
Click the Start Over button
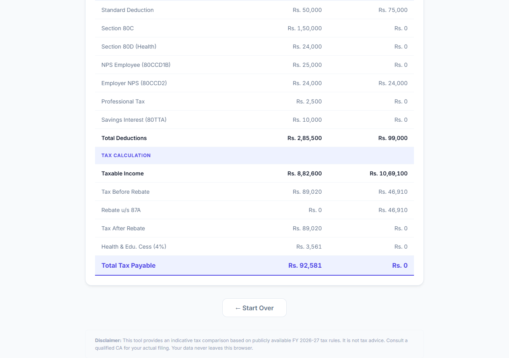click(x=254, y=308)
